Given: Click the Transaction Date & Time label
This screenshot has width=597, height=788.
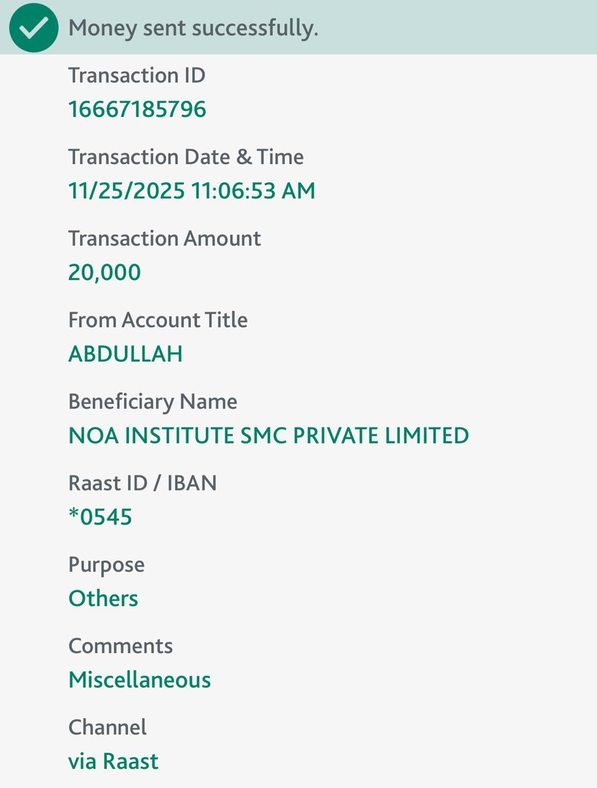Looking at the screenshot, I should 186,157.
